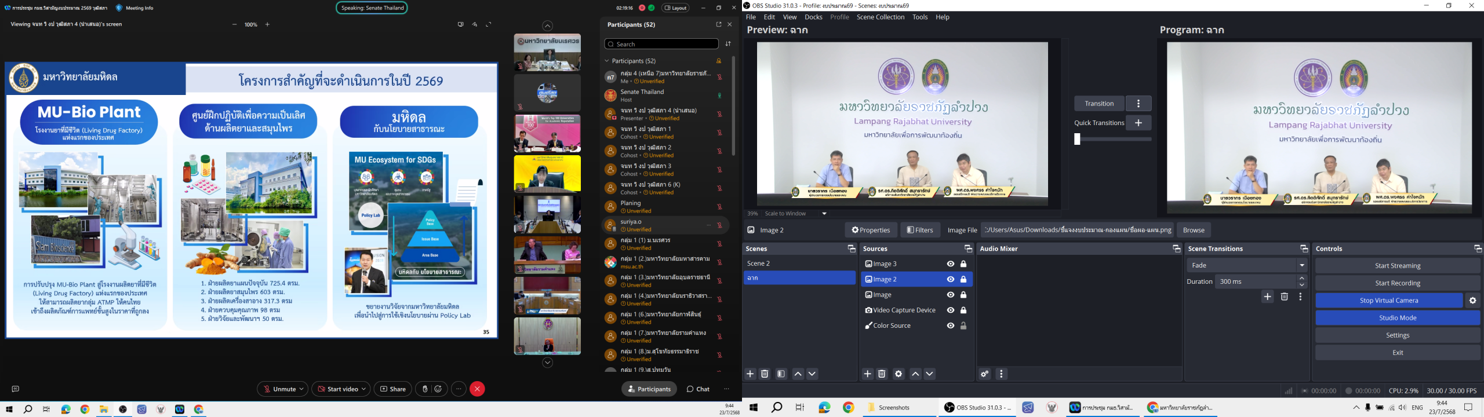
Task: Move scene up in Scenes dock
Action: point(798,374)
